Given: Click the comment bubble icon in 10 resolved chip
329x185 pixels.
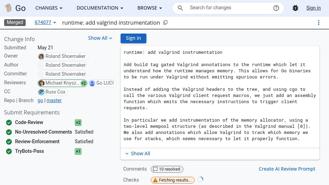Looking at the screenshot, I should tap(155, 169).
